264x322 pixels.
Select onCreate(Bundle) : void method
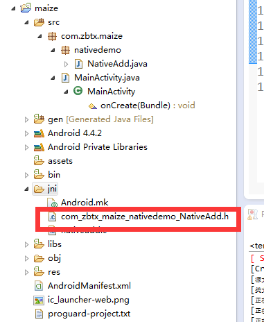148,105
